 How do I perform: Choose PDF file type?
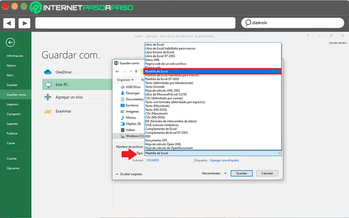click(x=213, y=136)
